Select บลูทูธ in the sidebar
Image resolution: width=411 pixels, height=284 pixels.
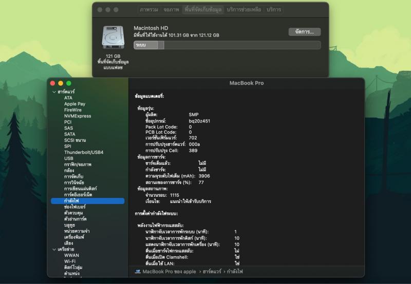pos(69,225)
